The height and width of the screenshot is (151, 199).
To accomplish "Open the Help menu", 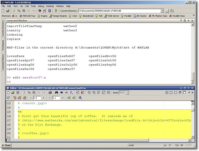I will pyautogui.click(x=68, y=6).
